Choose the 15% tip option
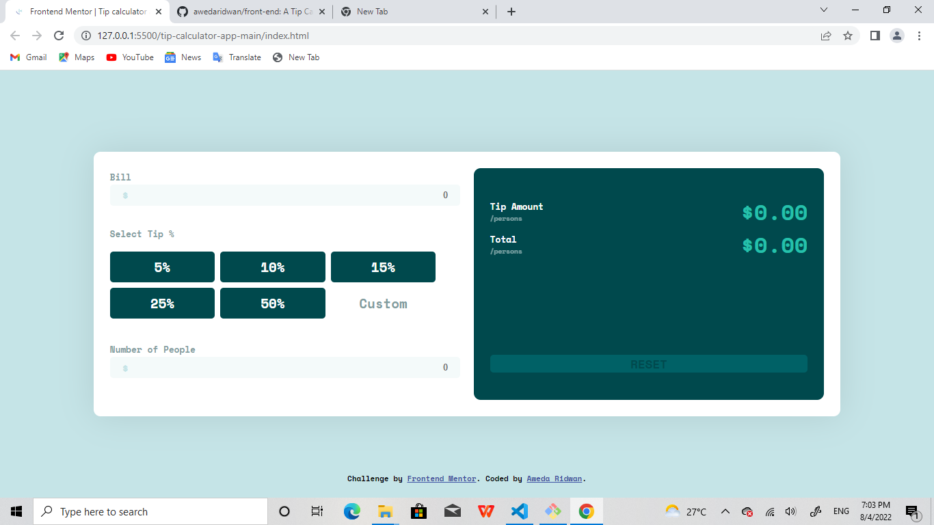934x525 pixels. tap(383, 267)
